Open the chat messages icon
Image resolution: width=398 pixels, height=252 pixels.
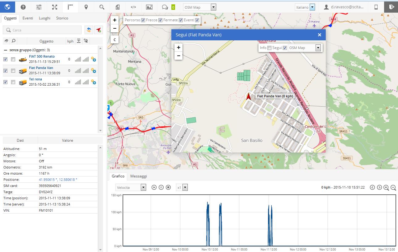pyautogui.click(x=165, y=7)
